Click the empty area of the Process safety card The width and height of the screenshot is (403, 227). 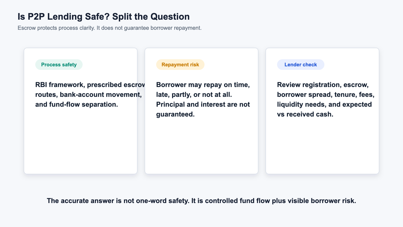click(81, 141)
